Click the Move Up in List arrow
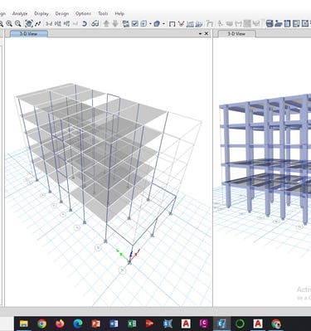This screenshot has width=311, height=331. [106, 24]
